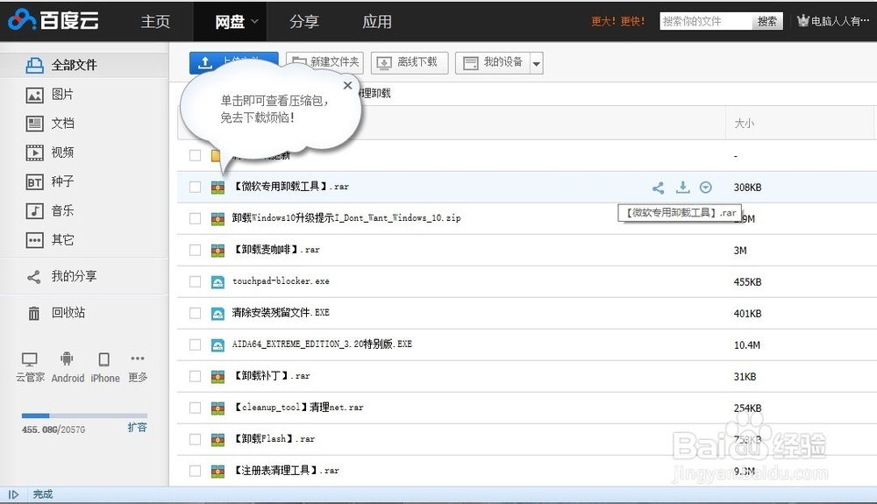Click the 搜索 search button
The image size is (877, 504).
(766, 21)
